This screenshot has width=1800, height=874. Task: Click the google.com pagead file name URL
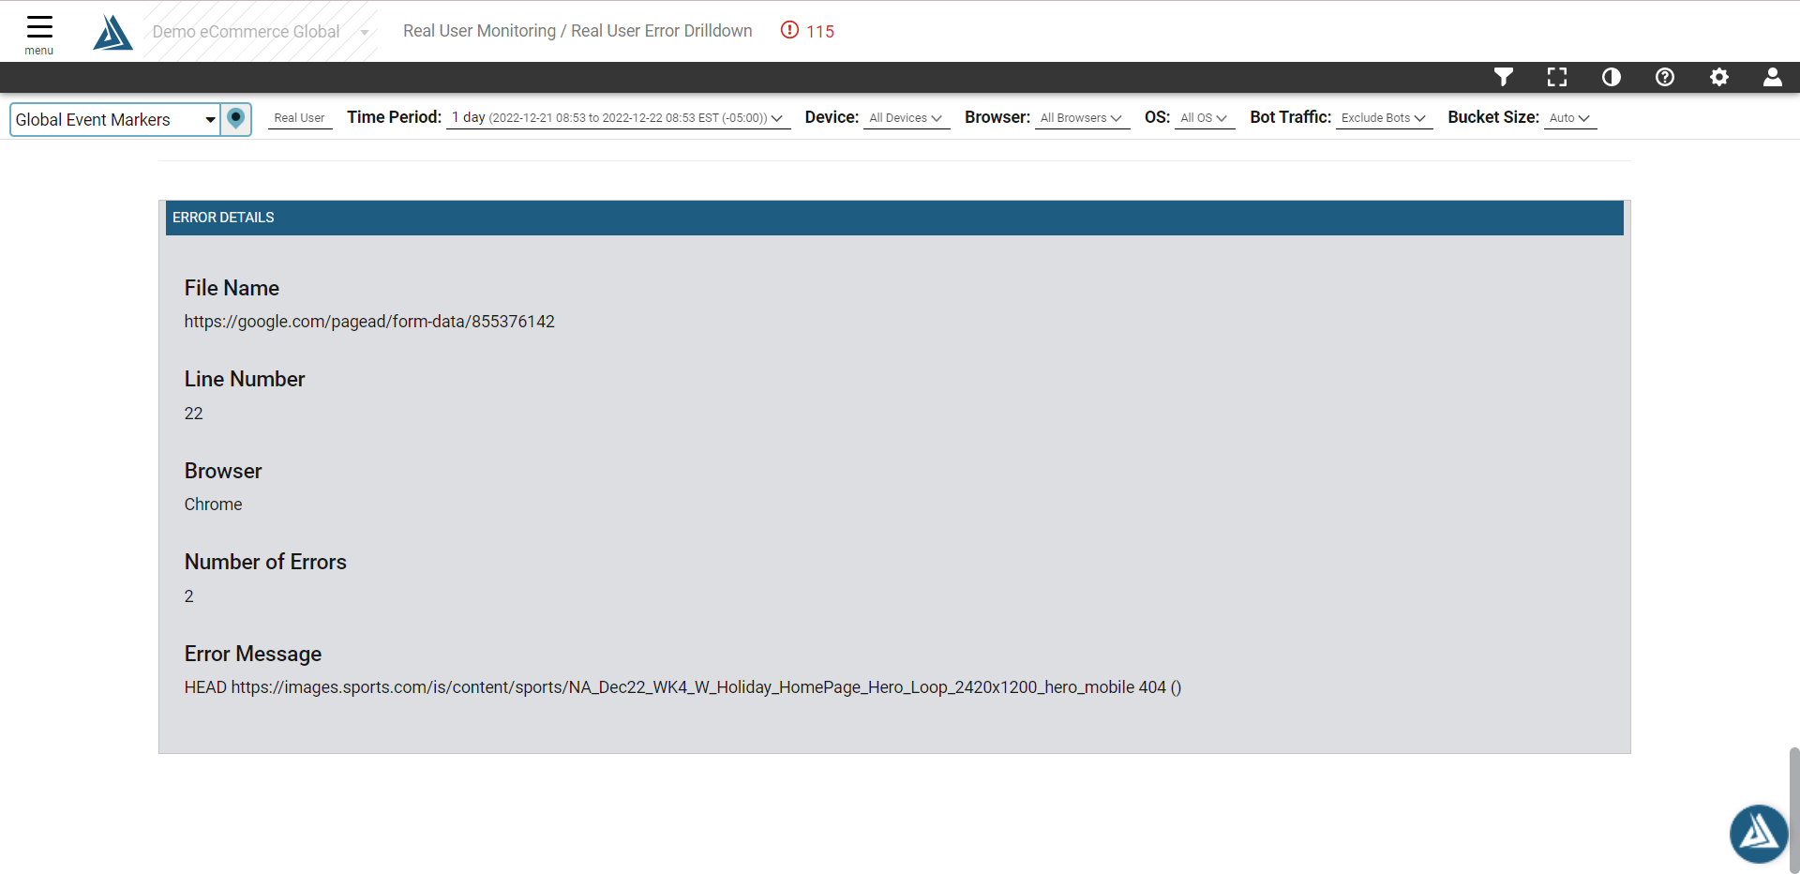369,322
